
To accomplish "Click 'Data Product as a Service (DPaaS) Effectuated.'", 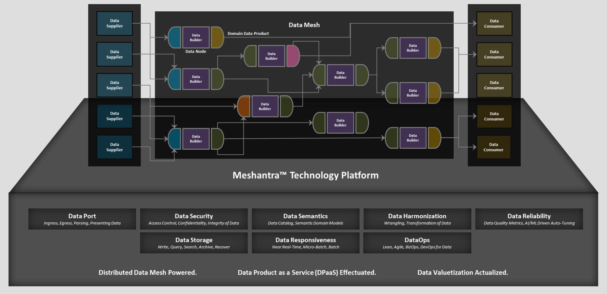I will (307, 273).
